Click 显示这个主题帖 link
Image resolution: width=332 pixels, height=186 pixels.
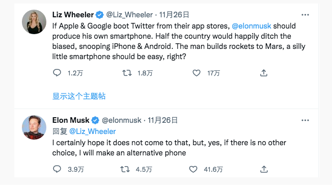point(79,96)
